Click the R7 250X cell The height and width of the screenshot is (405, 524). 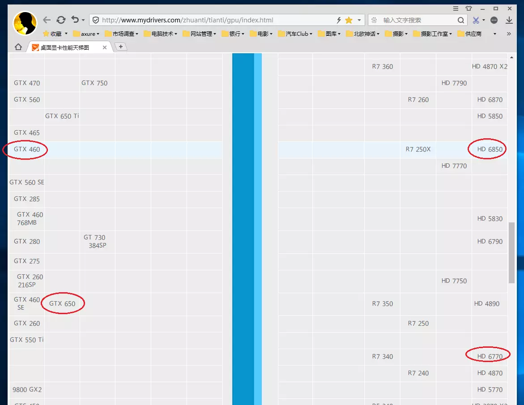pos(418,149)
